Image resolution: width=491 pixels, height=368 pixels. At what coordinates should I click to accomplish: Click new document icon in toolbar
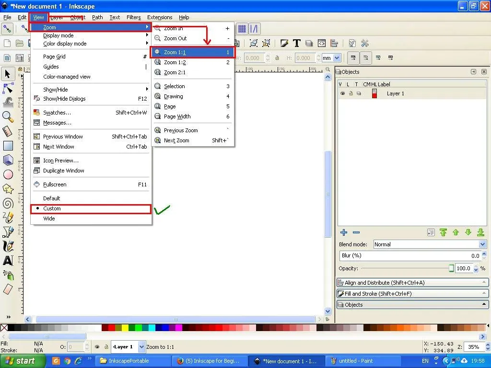pyautogui.click(x=7, y=43)
